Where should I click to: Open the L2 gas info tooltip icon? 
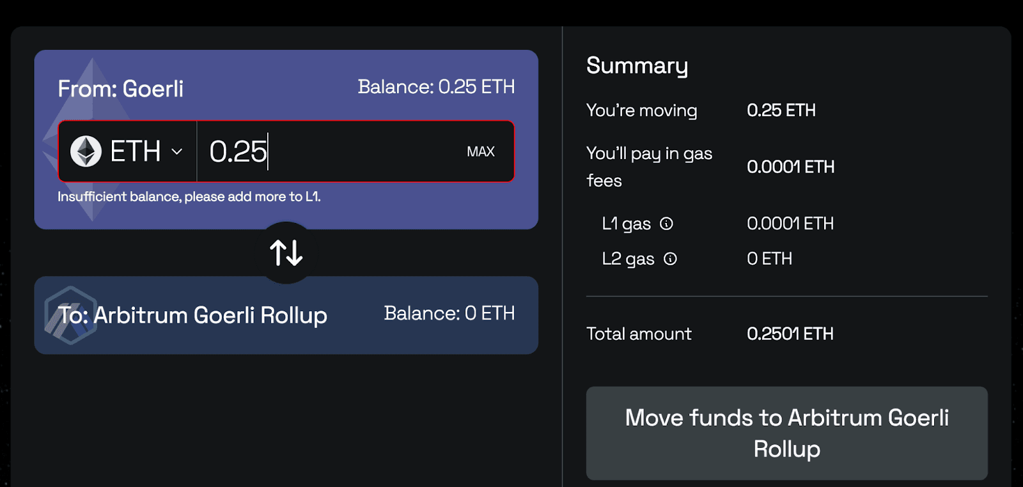[669, 259]
